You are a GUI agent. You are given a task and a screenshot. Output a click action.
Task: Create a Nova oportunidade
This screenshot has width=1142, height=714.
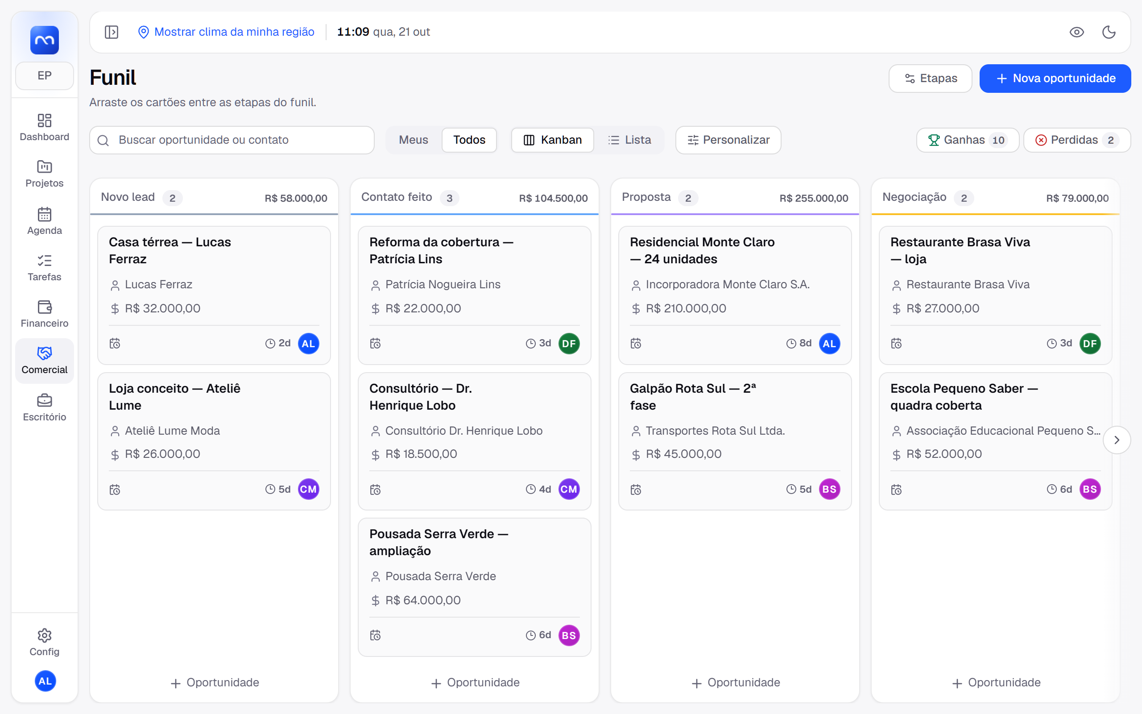[1055, 79]
